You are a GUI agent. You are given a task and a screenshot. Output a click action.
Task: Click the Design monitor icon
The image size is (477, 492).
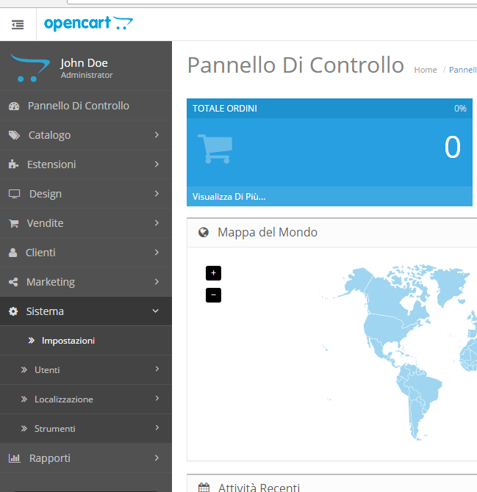pyautogui.click(x=14, y=194)
